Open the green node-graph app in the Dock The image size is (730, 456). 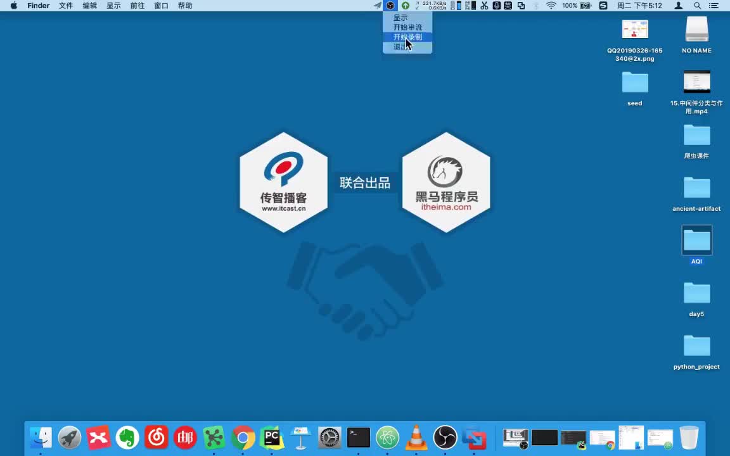point(214,438)
